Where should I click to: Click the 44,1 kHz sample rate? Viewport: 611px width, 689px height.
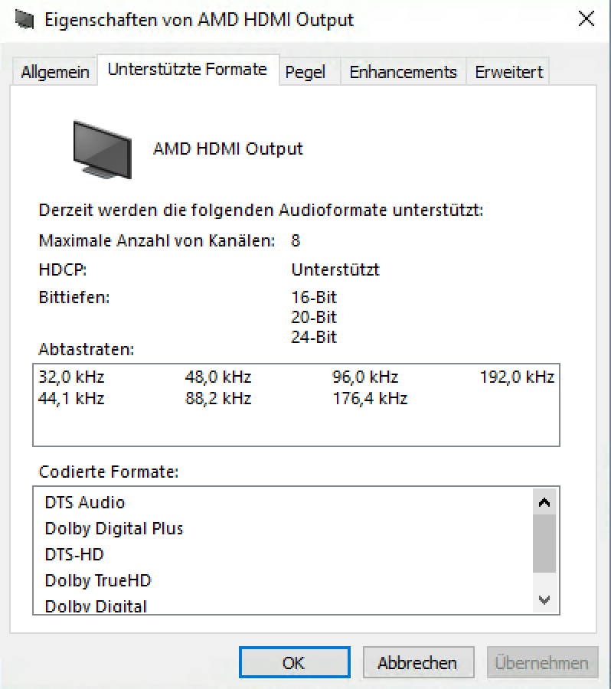point(71,399)
